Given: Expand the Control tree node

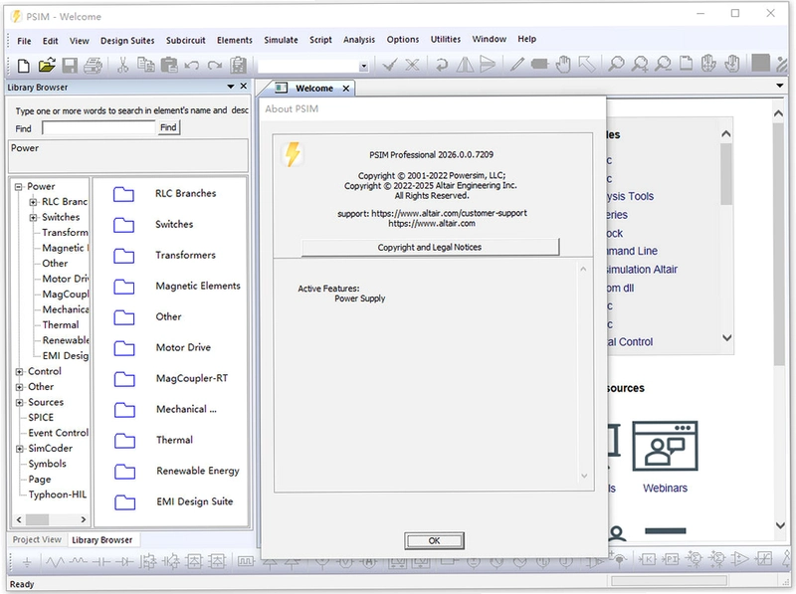Looking at the screenshot, I should pos(19,372).
